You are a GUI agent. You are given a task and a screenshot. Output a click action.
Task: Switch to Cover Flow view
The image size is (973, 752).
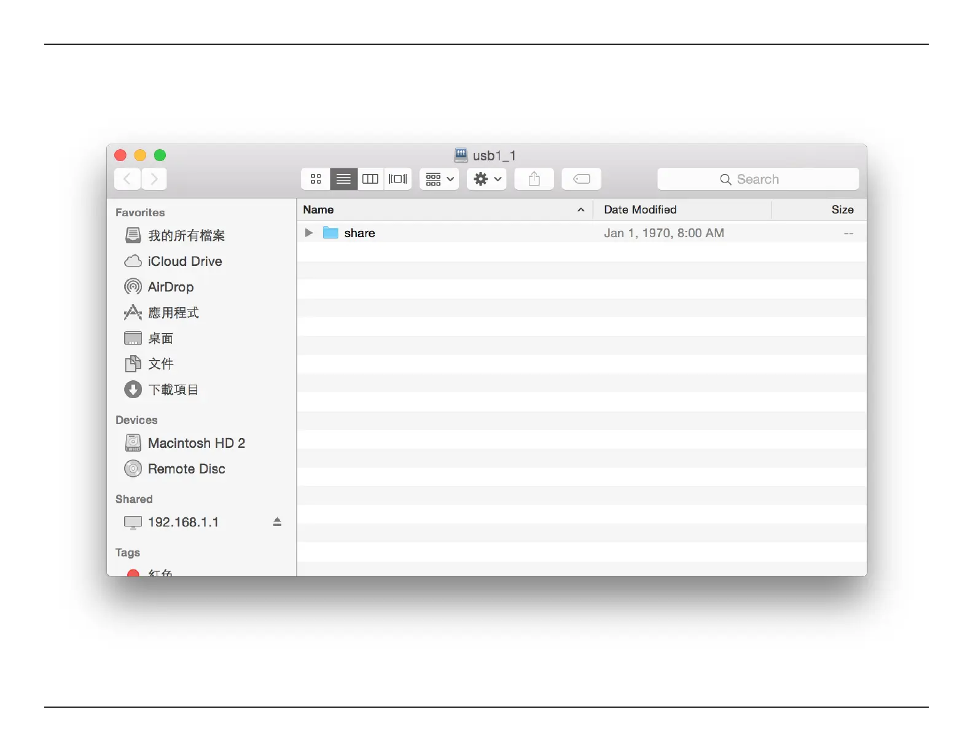pos(397,179)
